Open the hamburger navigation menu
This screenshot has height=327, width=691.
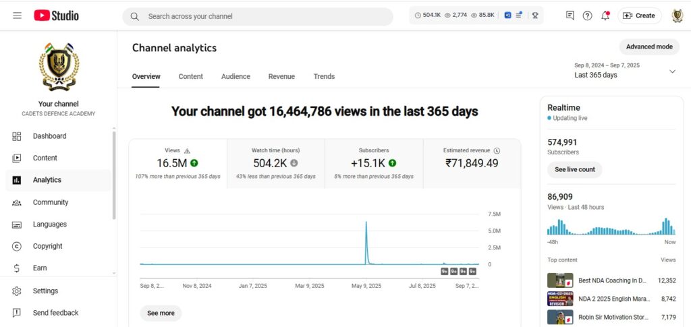pos(17,16)
